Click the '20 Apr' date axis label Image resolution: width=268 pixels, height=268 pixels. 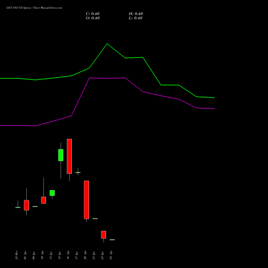(85, 255)
